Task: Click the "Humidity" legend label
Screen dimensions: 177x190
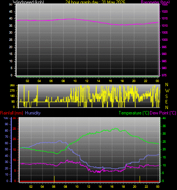Action: point(33,113)
